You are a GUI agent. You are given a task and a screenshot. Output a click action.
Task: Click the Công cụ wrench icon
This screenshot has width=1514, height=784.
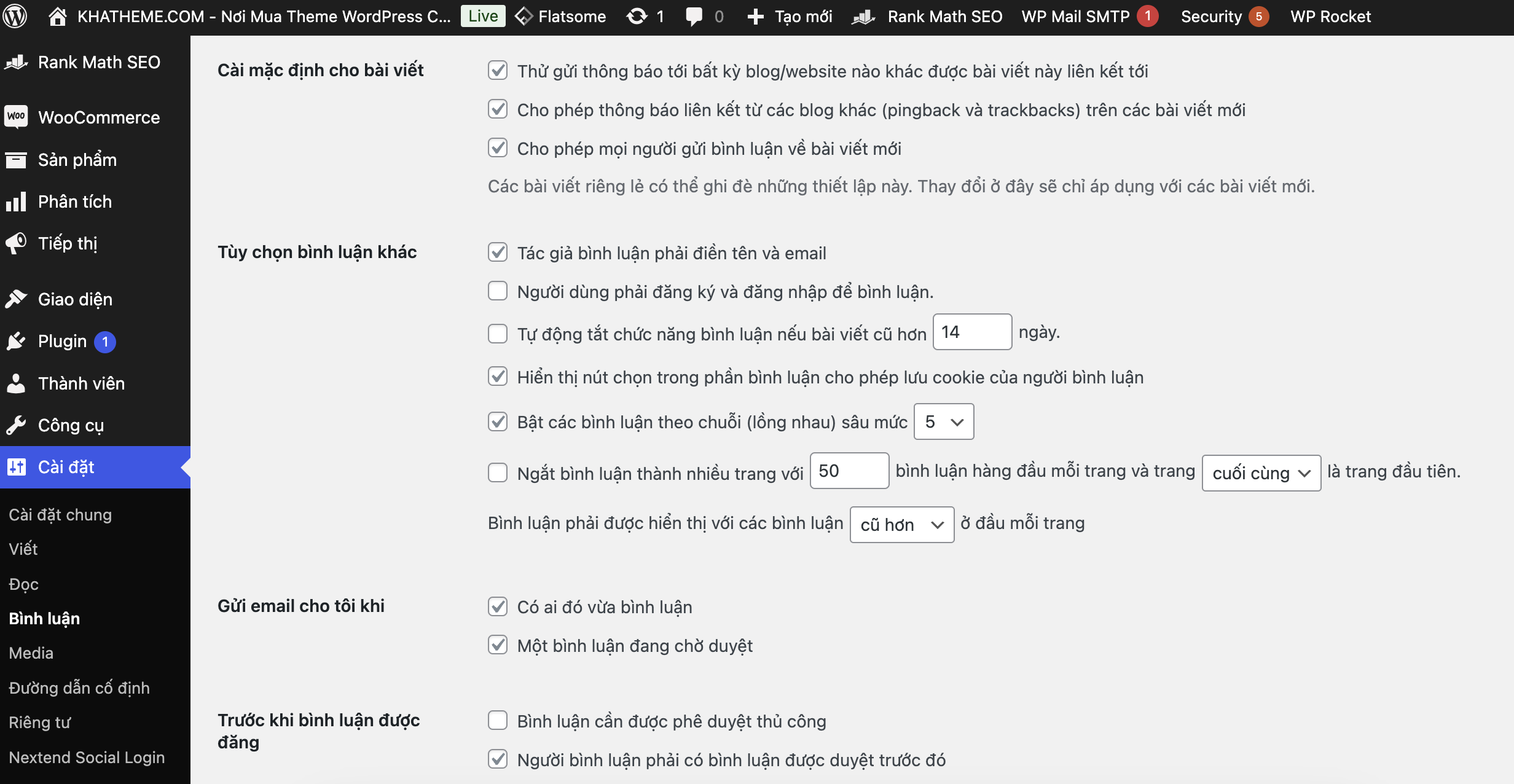(16, 425)
